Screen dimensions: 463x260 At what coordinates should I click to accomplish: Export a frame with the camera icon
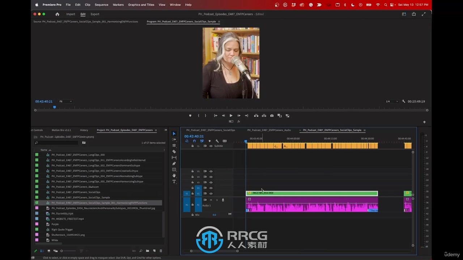tap(272, 116)
